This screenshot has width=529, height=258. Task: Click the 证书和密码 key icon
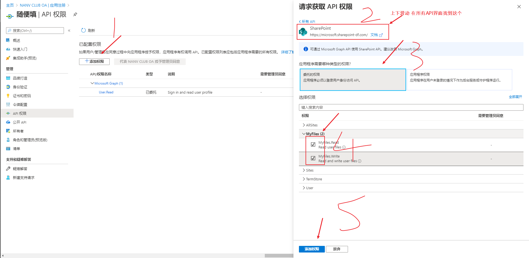[8, 96]
